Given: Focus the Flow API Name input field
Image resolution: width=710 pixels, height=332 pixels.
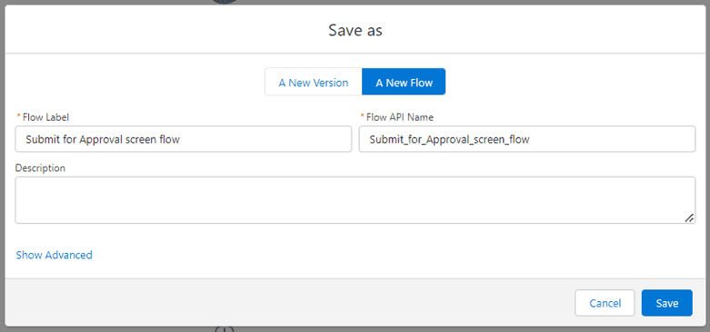Looking at the screenshot, I should pyautogui.click(x=527, y=139).
